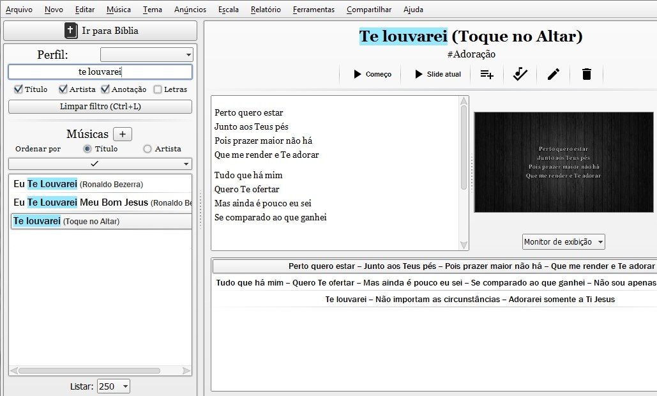Screen dimensions: 657x396
Task: Open the Novo menu
Action: tap(54, 9)
